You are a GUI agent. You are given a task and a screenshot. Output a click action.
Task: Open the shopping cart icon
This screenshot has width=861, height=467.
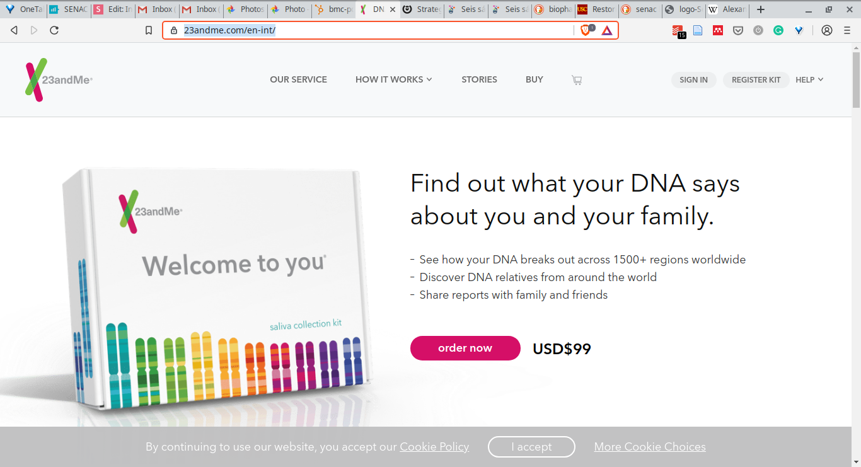pos(577,80)
